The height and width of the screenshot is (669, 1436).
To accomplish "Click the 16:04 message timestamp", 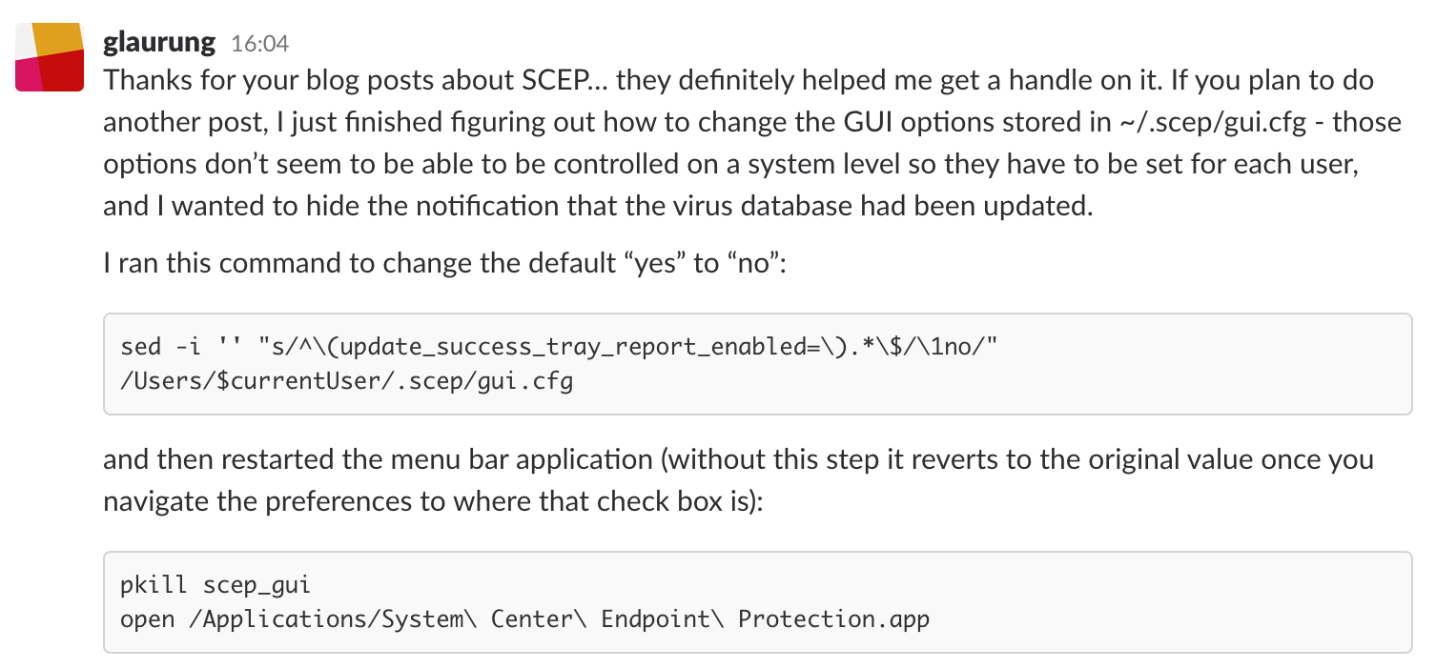I will coord(259,44).
